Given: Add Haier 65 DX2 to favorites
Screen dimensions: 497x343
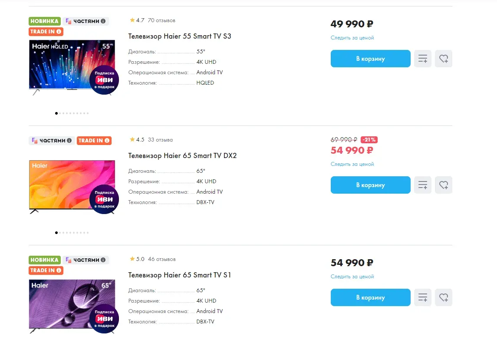Looking at the screenshot, I should point(443,185).
